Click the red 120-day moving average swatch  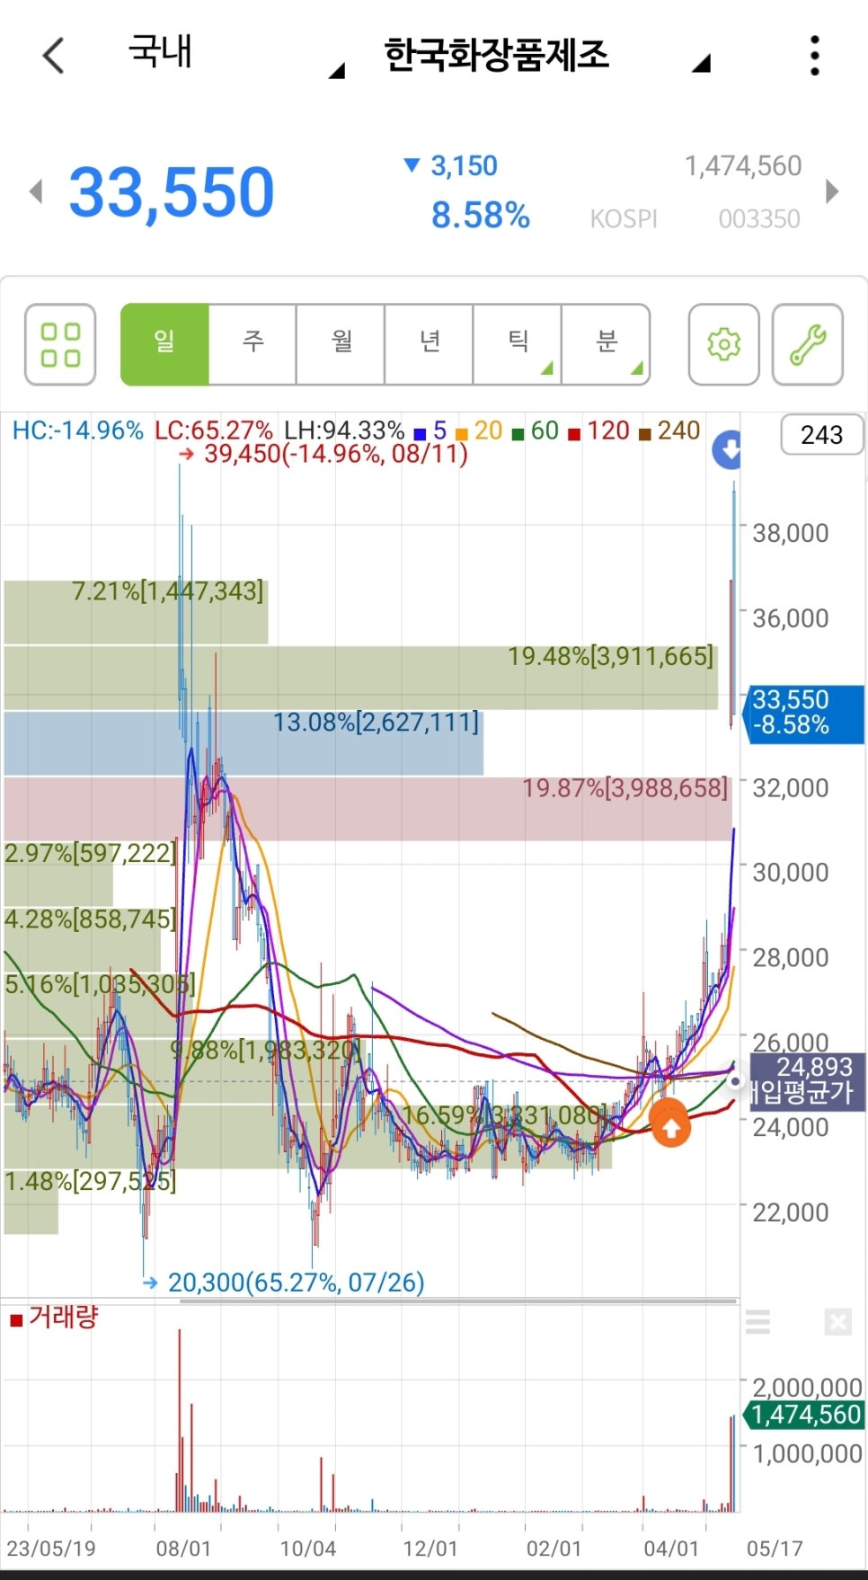pos(574,434)
